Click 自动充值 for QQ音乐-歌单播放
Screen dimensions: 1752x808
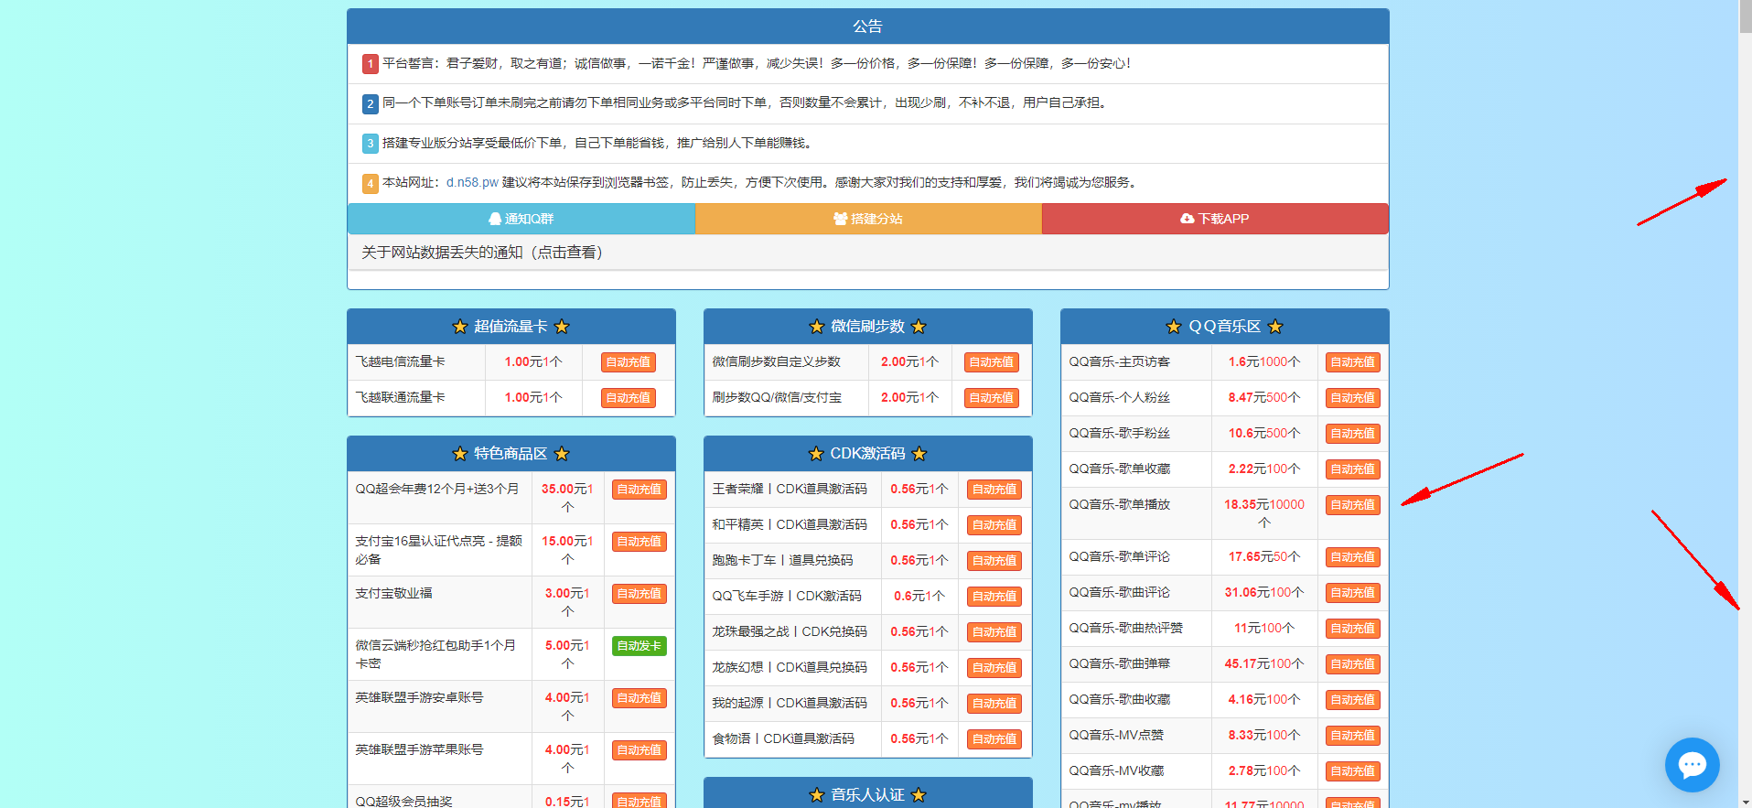click(x=1353, y=505)
